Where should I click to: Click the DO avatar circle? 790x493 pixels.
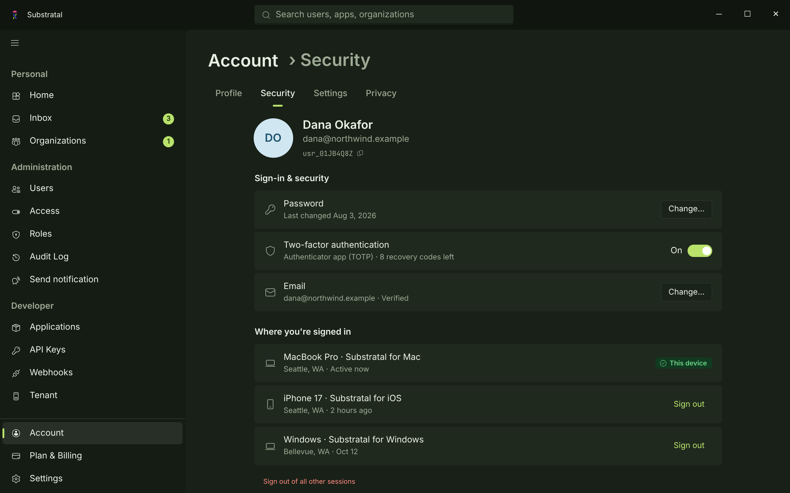[273, 138]
